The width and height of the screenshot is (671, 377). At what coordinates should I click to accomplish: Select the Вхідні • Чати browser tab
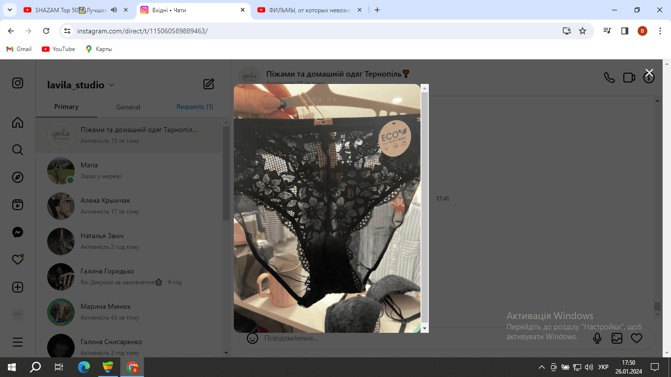(x=193, y=10)
